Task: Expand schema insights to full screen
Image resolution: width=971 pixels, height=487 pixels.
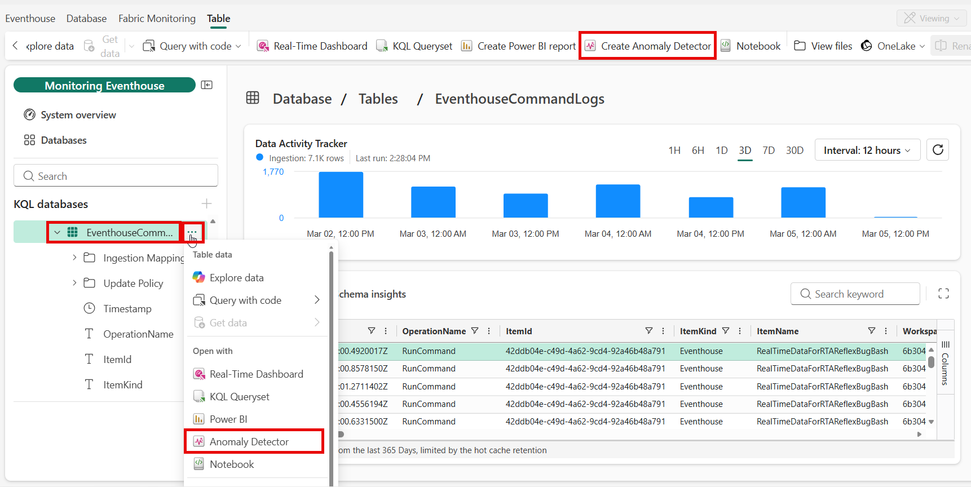Action: [x=943, y=294]
